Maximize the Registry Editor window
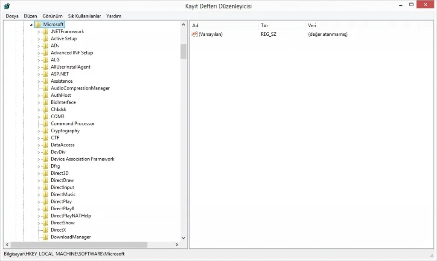 (411, 4)
